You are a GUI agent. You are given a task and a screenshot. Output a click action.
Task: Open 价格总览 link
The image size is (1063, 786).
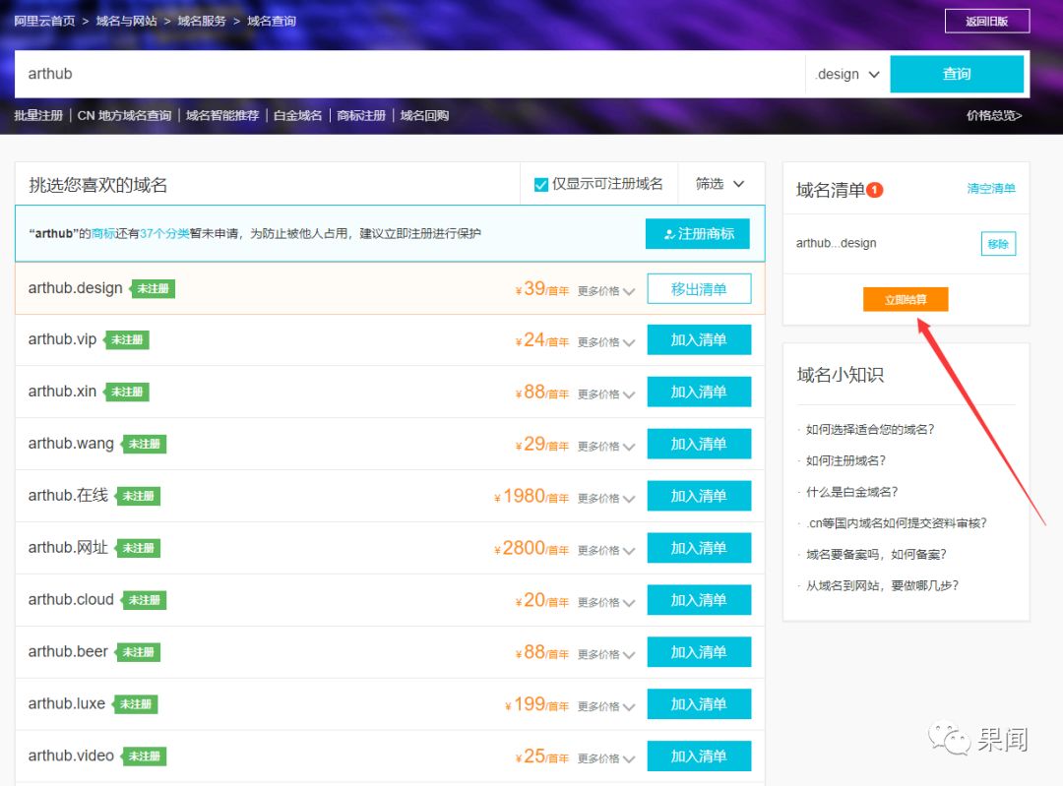point(994,115)
